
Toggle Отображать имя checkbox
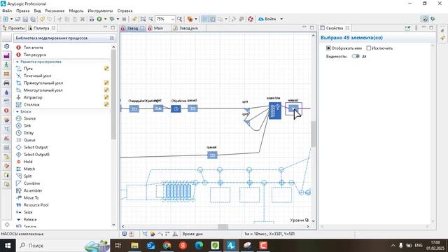[x=328, y=48]
